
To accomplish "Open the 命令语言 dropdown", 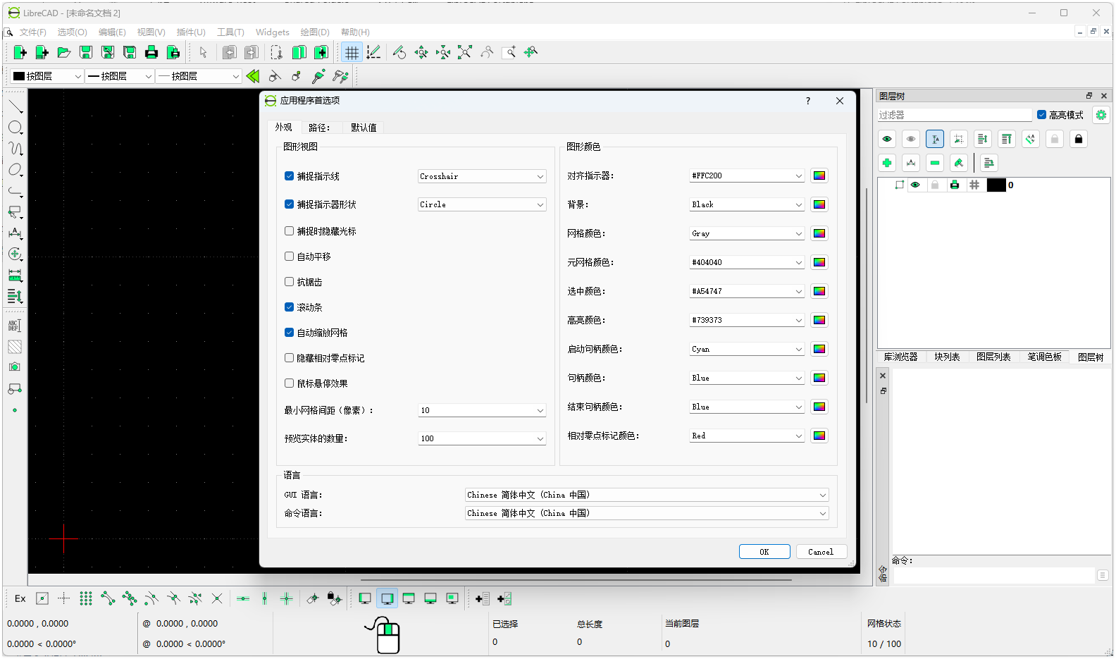I will 647,513.
